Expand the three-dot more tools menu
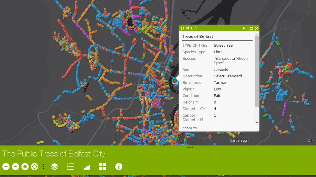 (x=43, y=167)
